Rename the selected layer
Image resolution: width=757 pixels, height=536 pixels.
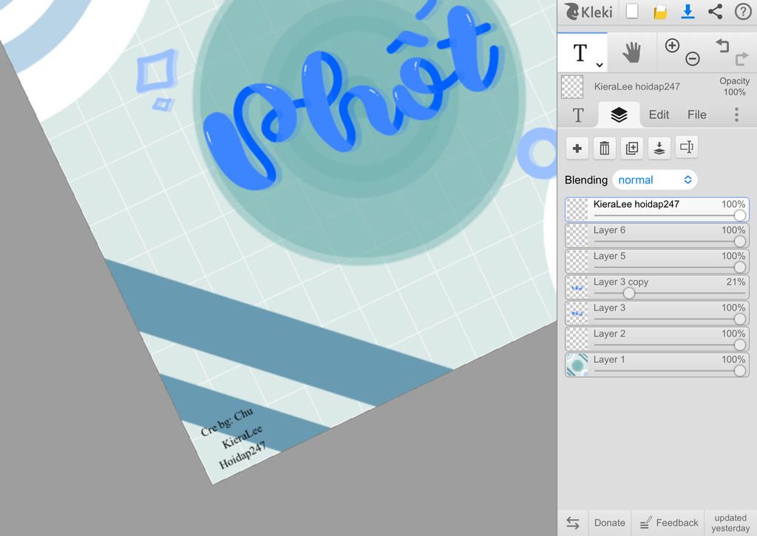click(x=687, y=147)
